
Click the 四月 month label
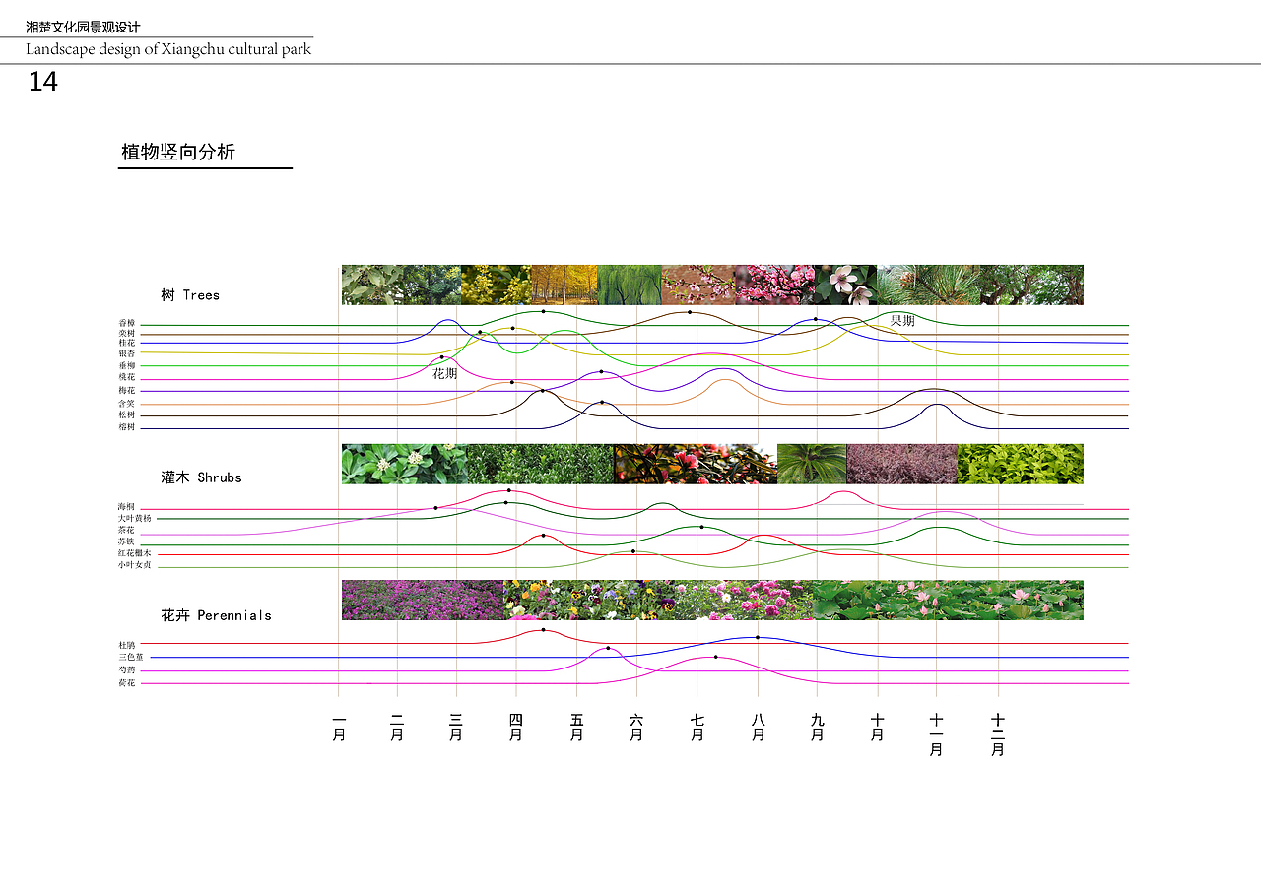tap(516, 728)
